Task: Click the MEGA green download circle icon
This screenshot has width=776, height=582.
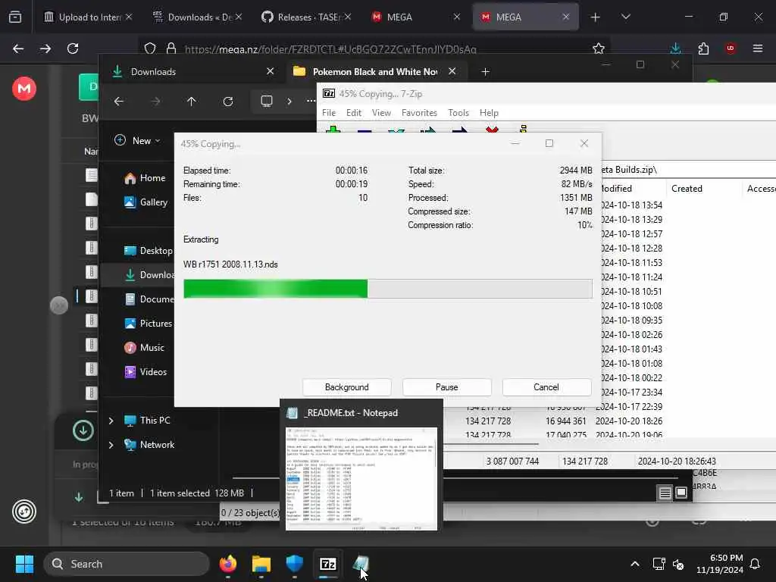Action: tap(83, 430)
